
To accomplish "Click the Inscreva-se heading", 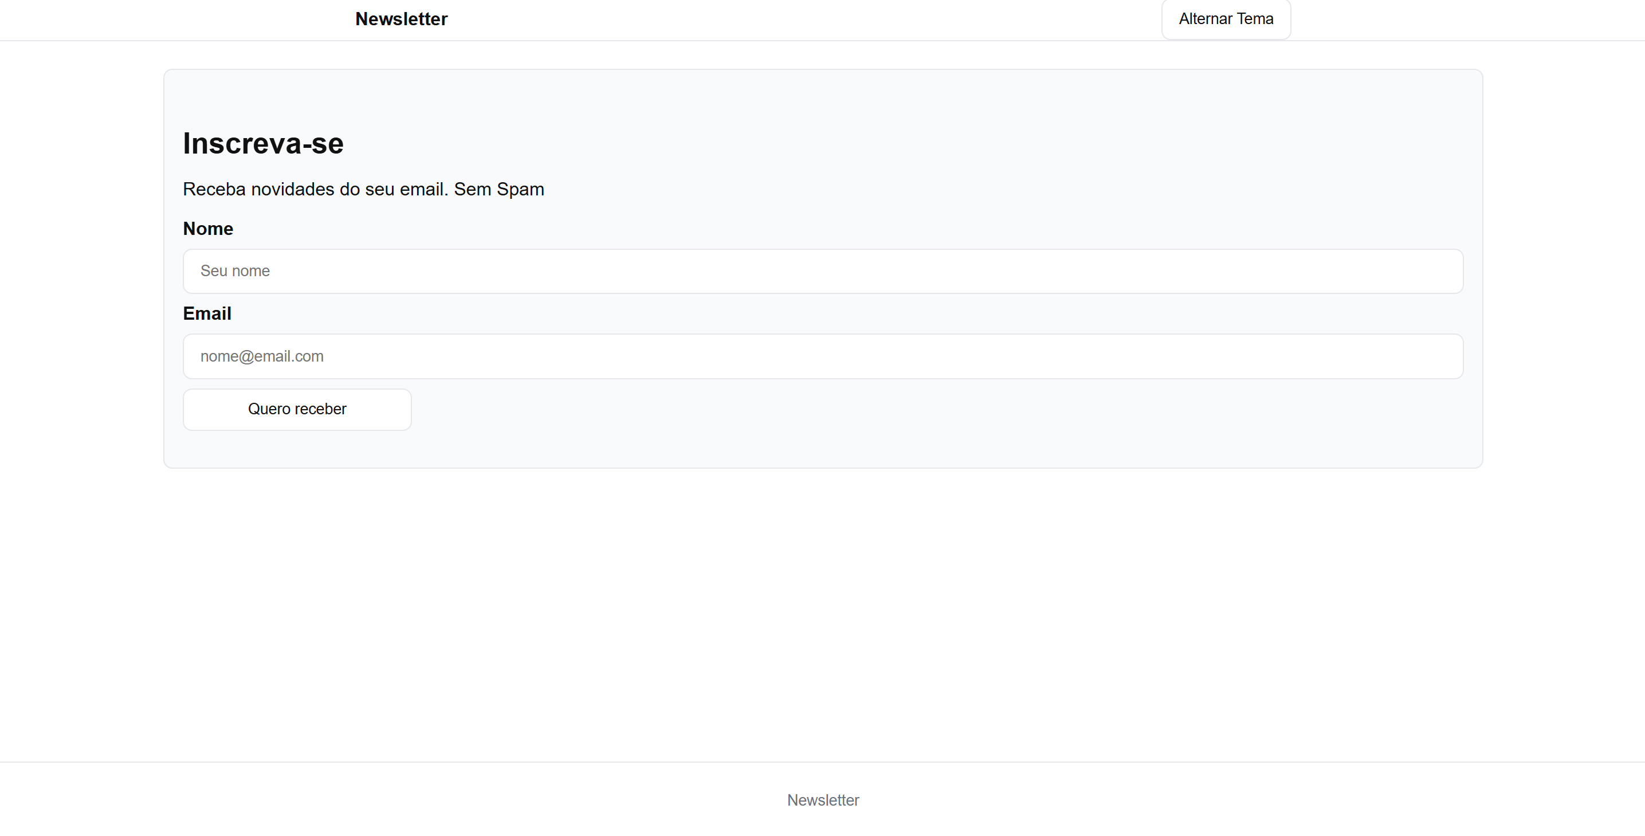I will pyautogui.click(x=263, y=144).
